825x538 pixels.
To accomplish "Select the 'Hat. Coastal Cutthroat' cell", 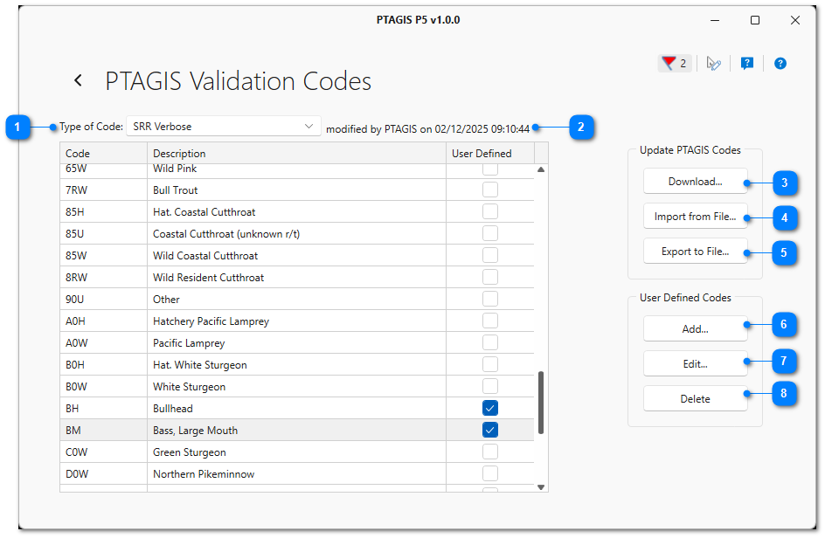I will click(x=297, y=212).
